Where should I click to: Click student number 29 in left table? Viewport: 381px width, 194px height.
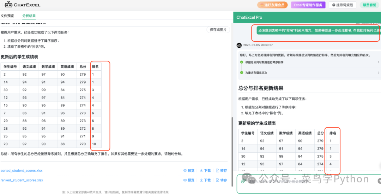point(5,121)
